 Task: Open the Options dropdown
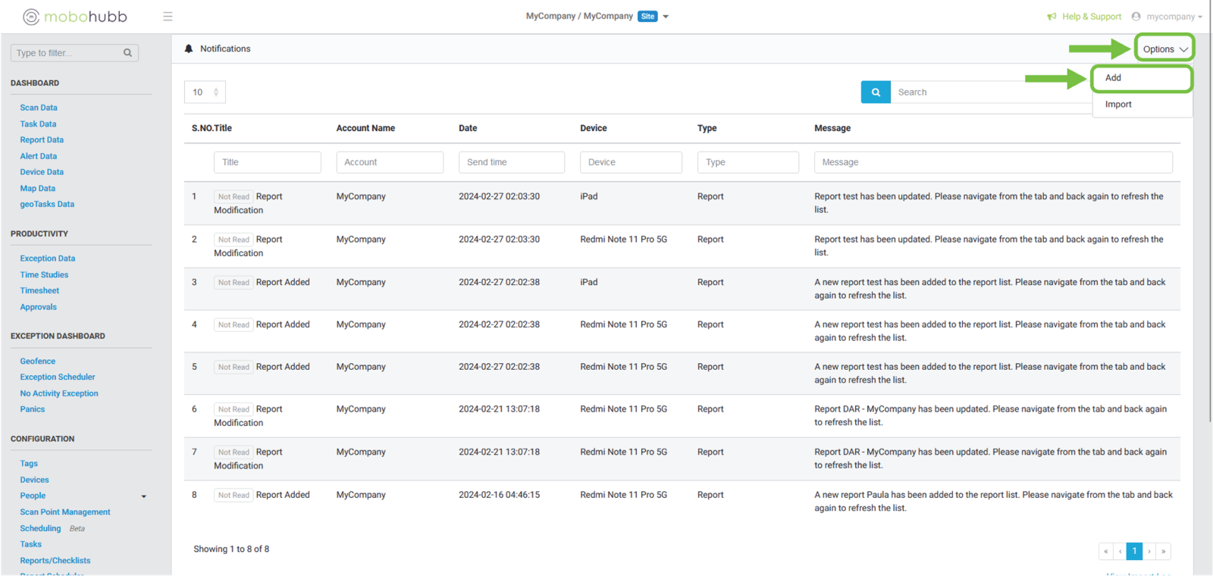[x=1164, y=49]
